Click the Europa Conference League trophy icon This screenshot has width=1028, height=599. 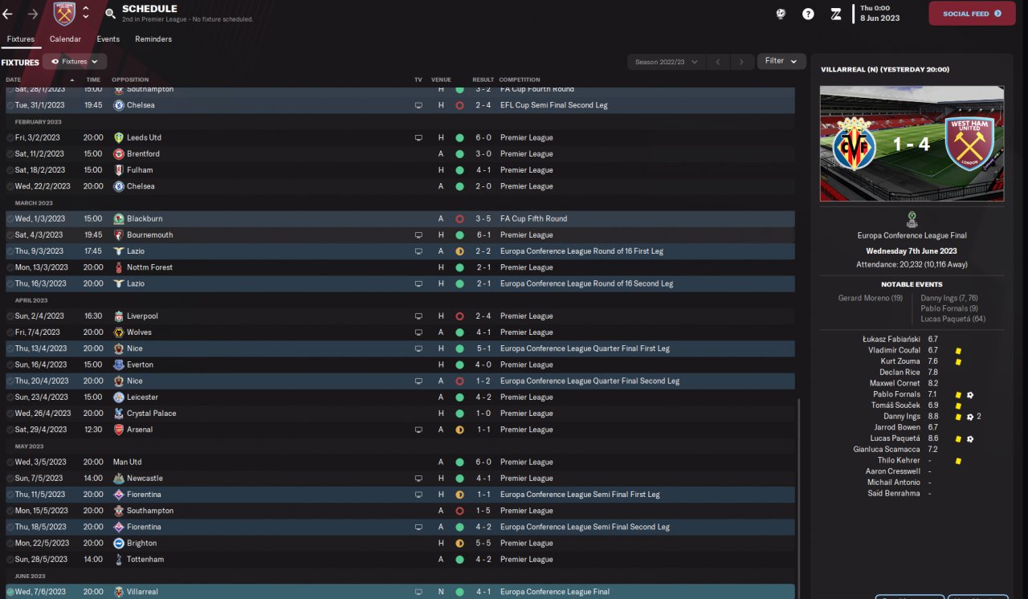(912, 220)
